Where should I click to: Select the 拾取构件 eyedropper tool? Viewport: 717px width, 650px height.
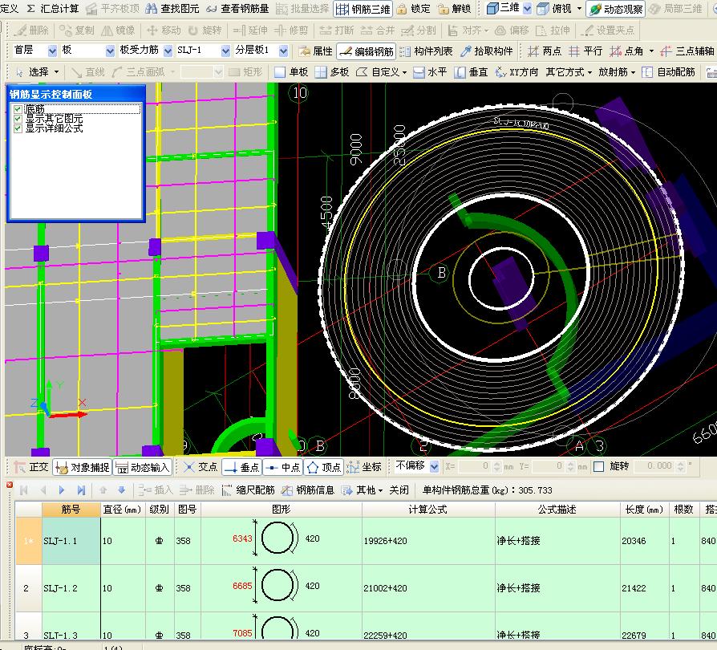tap(487, 51)
